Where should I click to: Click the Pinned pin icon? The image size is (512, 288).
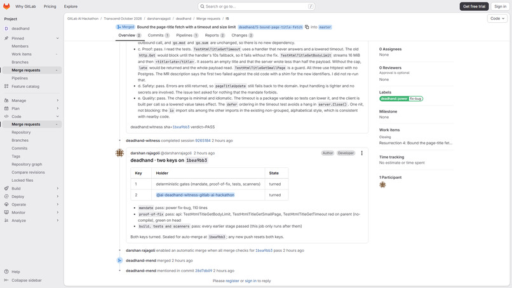[x=6, y=38]
